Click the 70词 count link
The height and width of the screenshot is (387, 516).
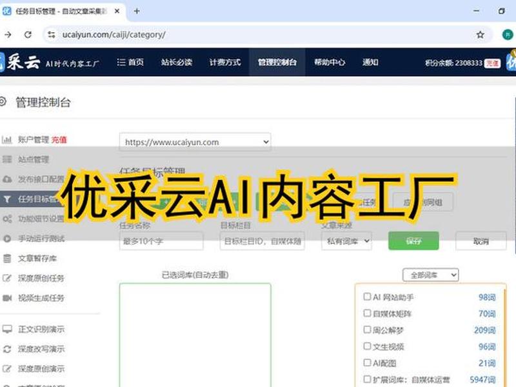[487, 313]
